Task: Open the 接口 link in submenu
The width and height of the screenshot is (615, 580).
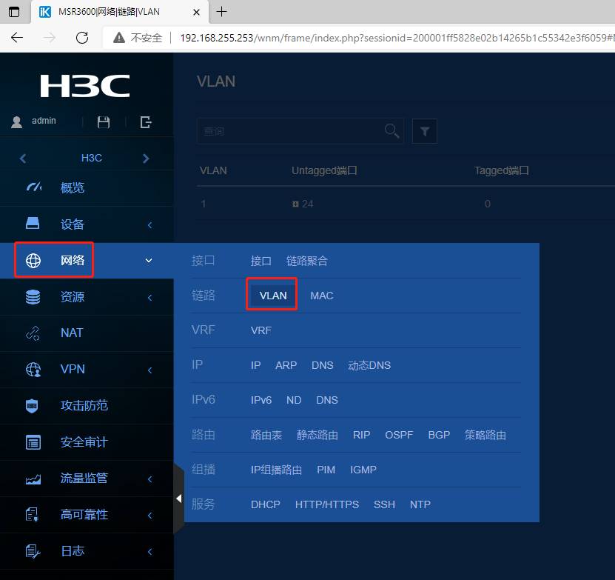Action: click(x=261, y=261)
